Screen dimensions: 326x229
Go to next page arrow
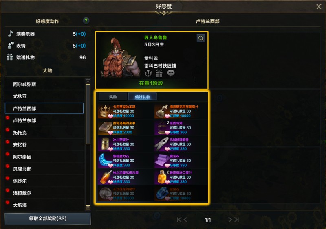click(230, 220)
